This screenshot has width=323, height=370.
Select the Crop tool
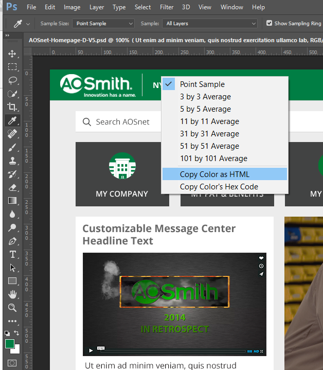click(12, 107)
